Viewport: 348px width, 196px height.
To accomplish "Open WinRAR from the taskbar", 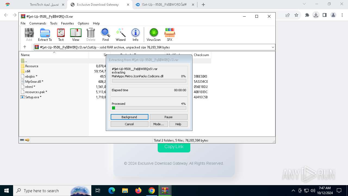I will [x=165, y=191].
